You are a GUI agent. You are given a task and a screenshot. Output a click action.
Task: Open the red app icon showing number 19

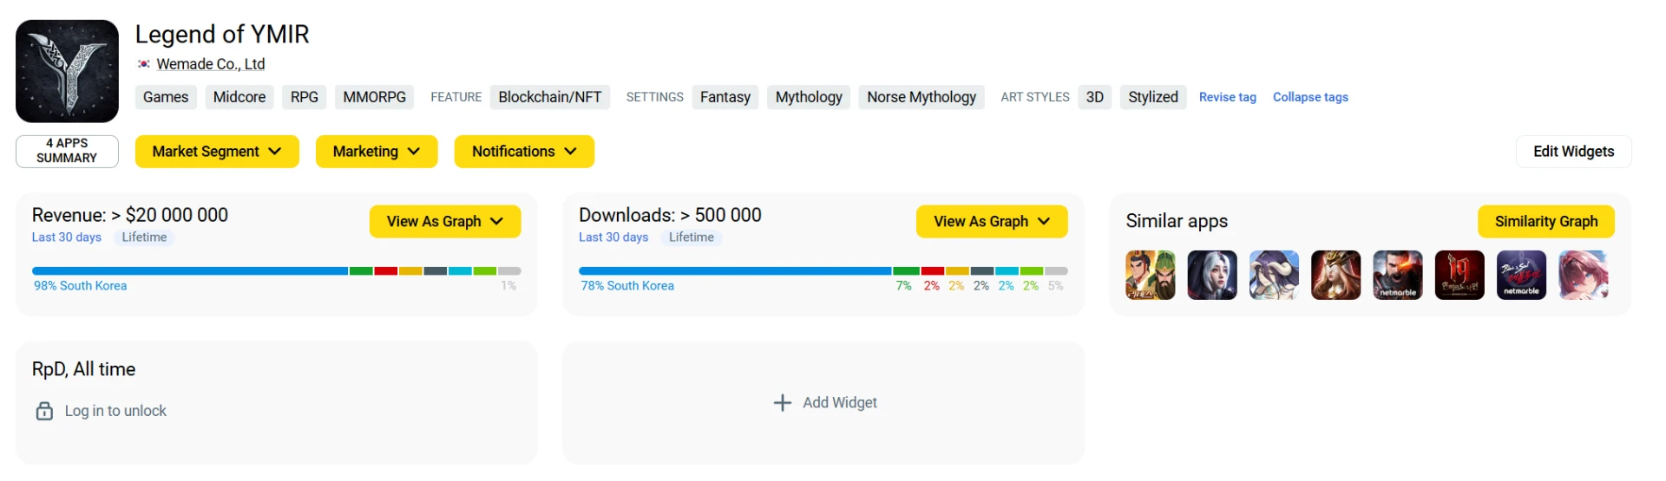(x=1459, y=275)
